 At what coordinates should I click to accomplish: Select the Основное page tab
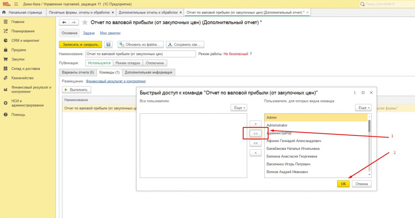point(70,33)
